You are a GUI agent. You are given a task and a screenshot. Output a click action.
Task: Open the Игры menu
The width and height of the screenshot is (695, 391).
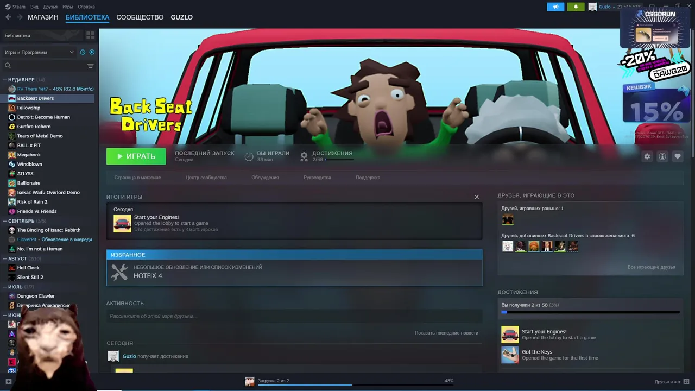(x=68, y=7)
